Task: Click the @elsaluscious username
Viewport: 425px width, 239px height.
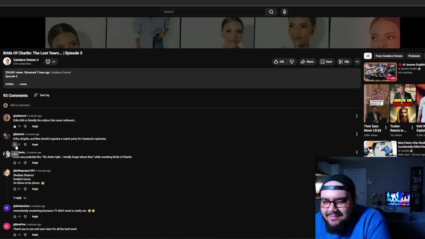Action: pos(21,206)
